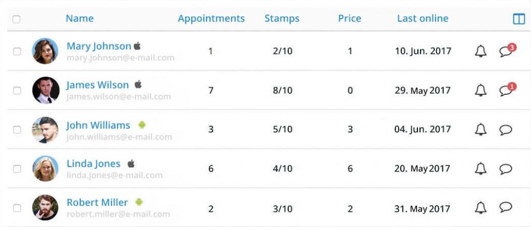Image resolution: width=531 pixels, height=227 pixels.
Task: Sort by the Stamps column header
Action: point(282,19)
